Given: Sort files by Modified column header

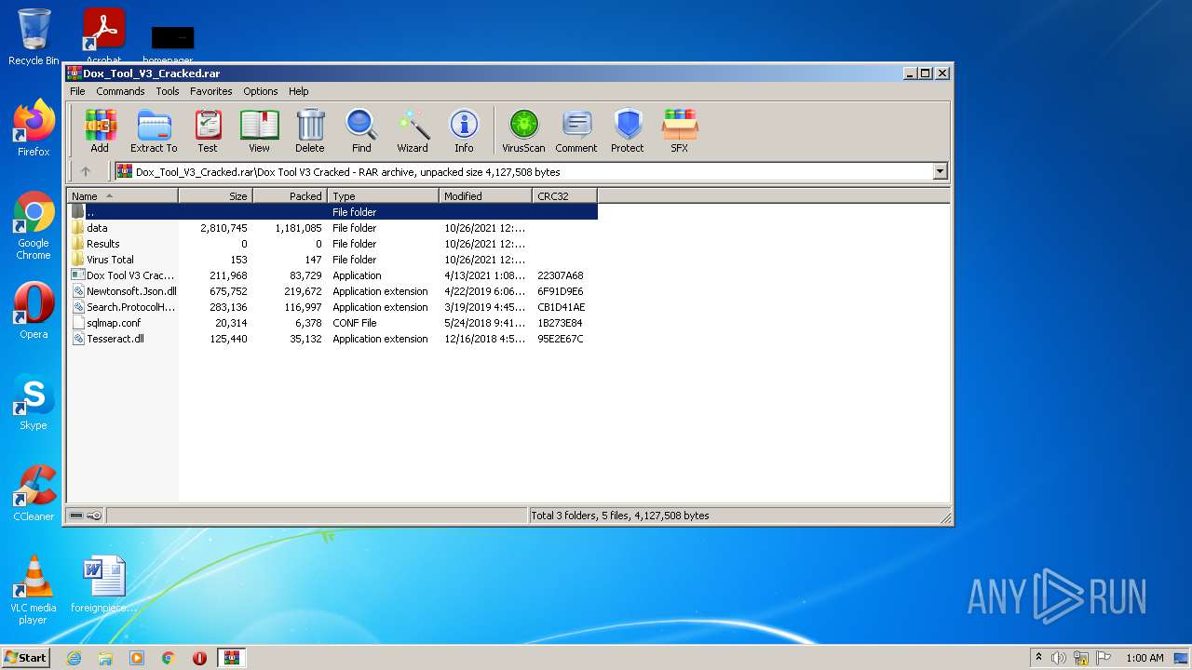Looking at the screenshot, I should click(484, 196).
